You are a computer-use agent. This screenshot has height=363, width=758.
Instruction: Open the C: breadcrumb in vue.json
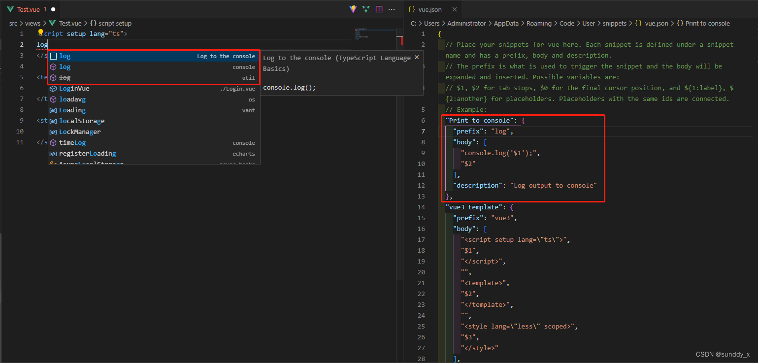pos(414,23)
